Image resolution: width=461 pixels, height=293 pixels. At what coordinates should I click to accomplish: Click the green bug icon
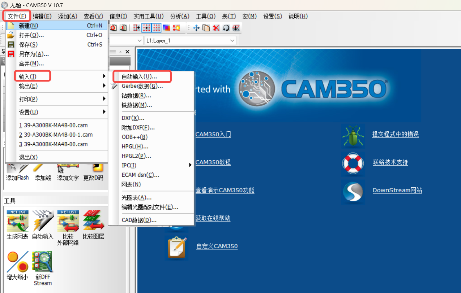click(353, 136)
